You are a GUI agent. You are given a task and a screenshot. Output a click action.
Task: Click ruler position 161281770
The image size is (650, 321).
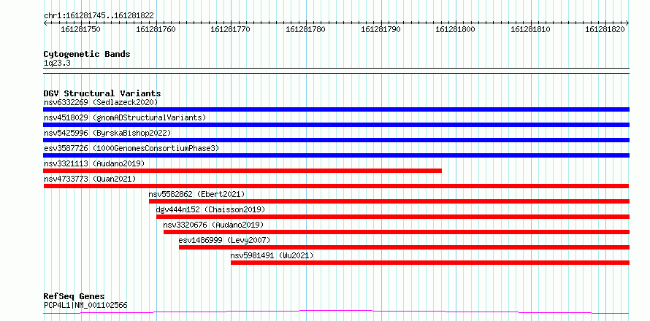pyautogui.click(x=231, y=30)
